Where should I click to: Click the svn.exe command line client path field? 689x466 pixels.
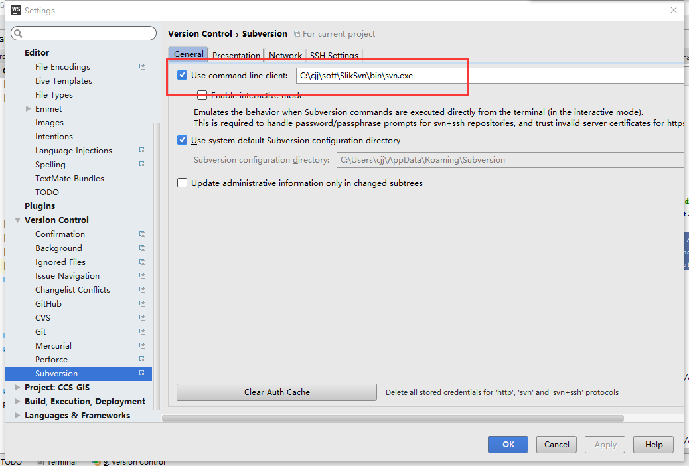click(490, 76)
